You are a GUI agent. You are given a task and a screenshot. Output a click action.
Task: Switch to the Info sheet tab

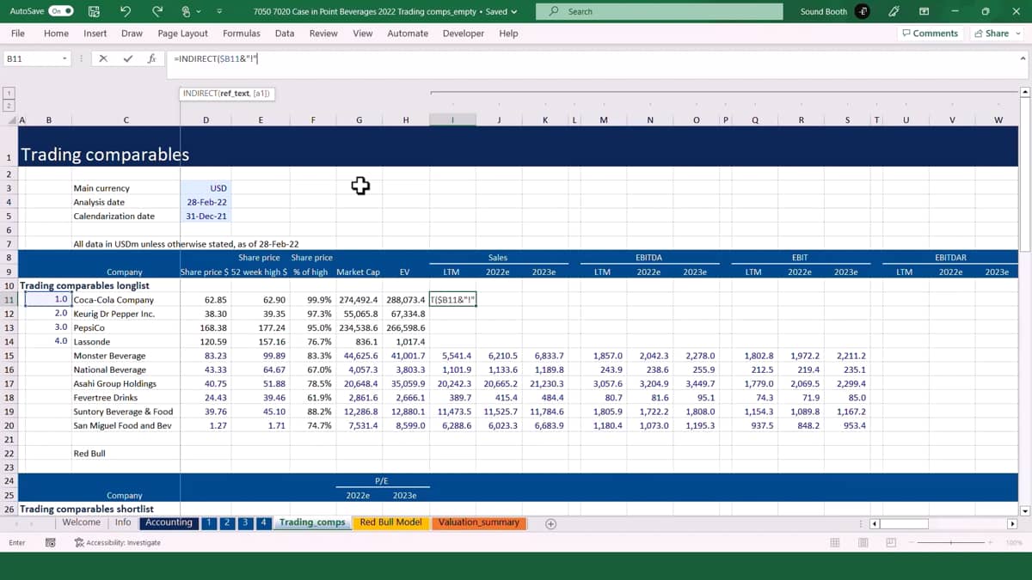click(x=123, y=522)
